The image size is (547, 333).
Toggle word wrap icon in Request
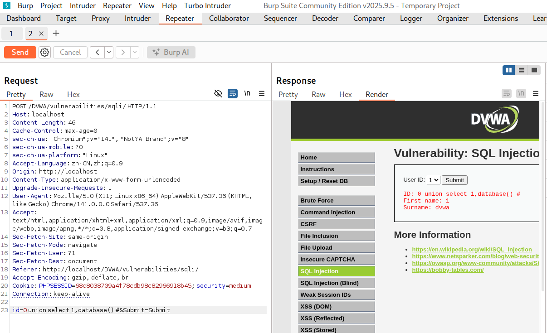tap(233, 94)
